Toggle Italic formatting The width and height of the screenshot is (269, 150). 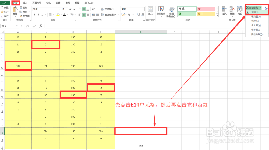point(38,15)
